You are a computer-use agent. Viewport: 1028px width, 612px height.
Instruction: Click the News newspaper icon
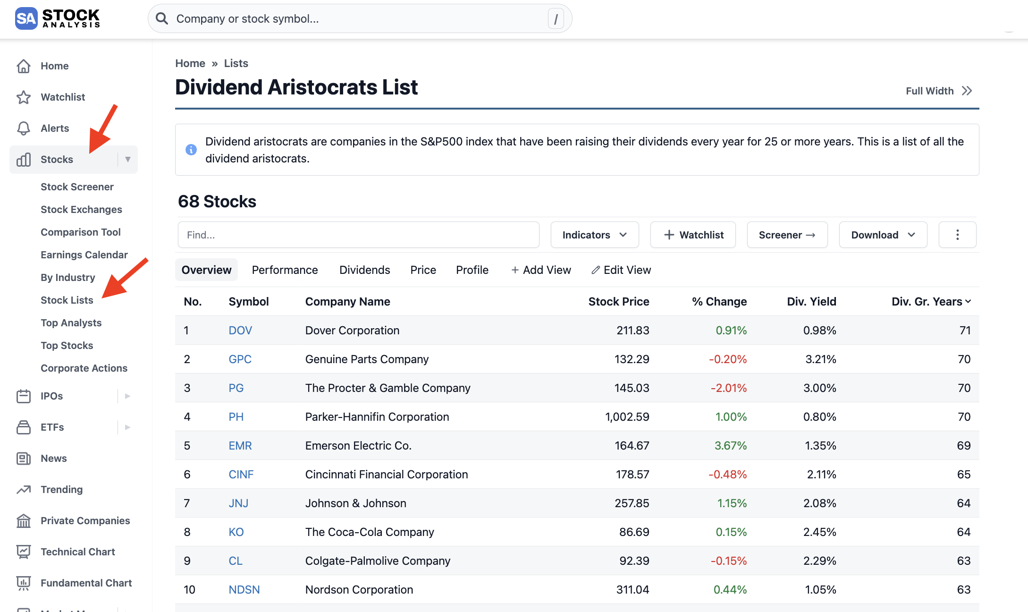point(24,459)
